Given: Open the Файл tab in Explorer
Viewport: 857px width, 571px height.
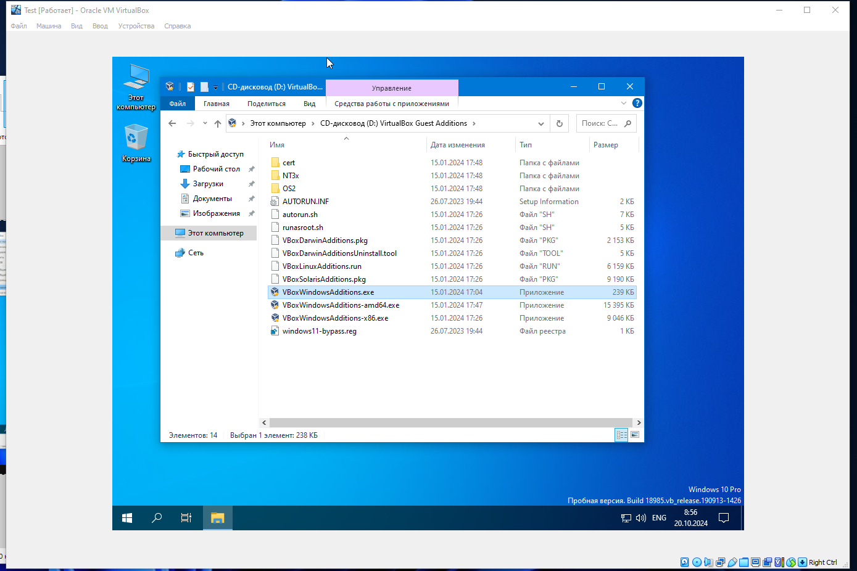Looking at the screenshot, I should [x=178, y=104].
